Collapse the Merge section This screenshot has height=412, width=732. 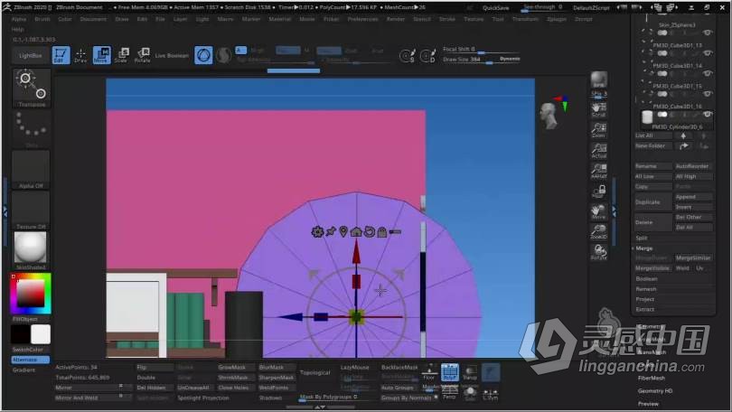point(643,248)
